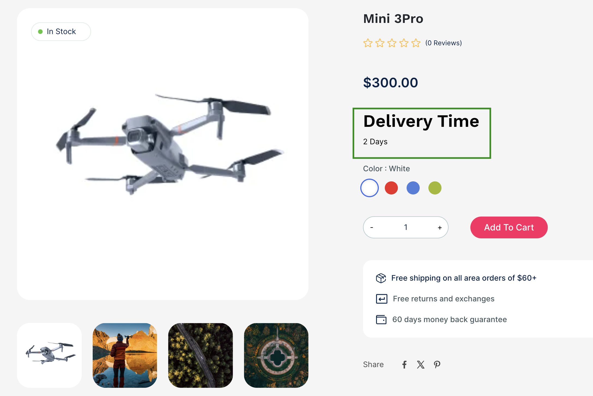Screen dimensions: 593x396
Task: Click the third rating star
Action: click(x=392, y=43)
